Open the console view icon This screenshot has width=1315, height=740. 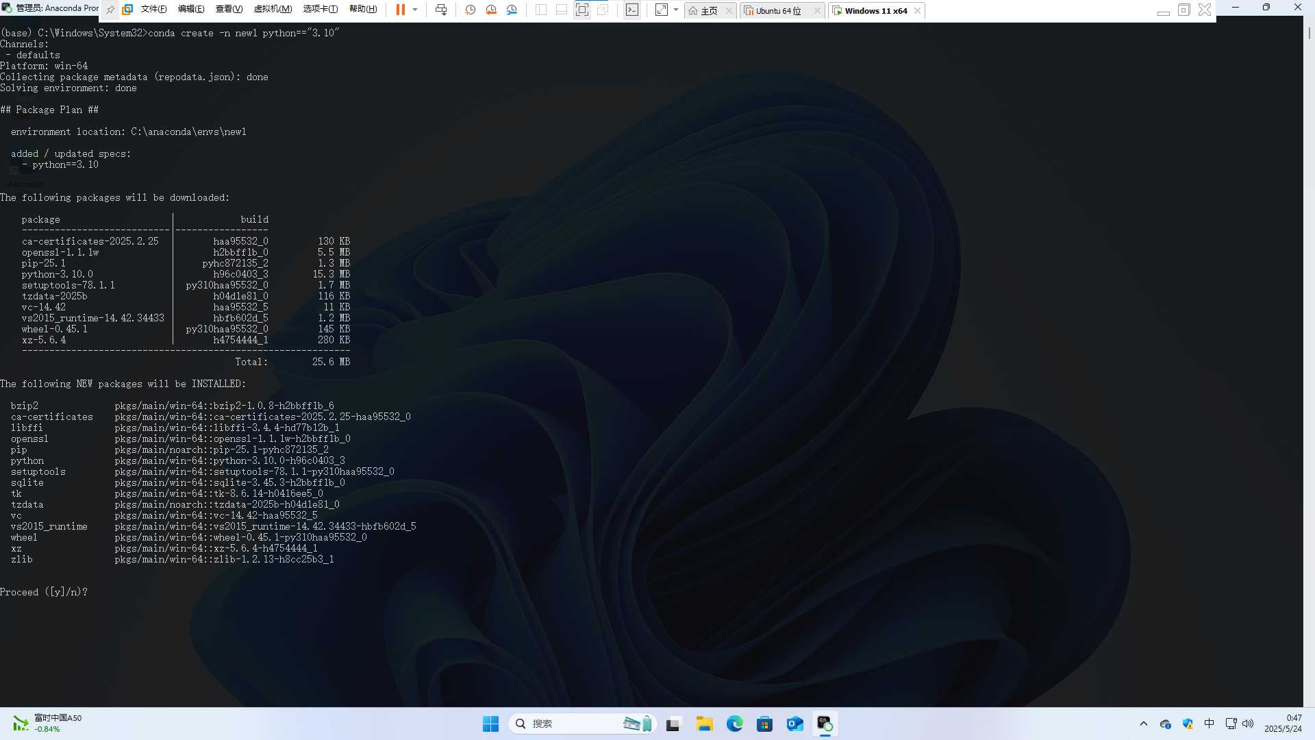point(632,10)
